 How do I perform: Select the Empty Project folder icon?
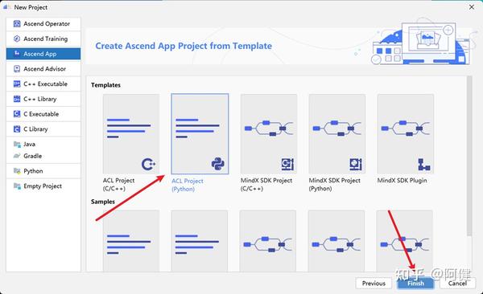(17, 186)
